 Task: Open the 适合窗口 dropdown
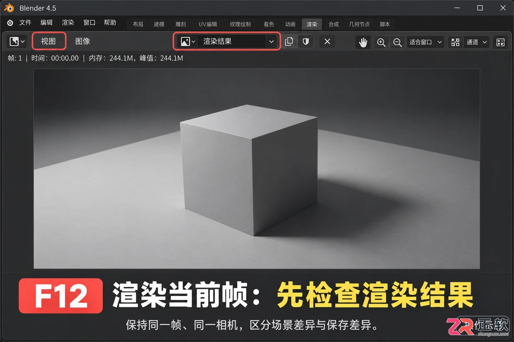[x=425, y=42]
